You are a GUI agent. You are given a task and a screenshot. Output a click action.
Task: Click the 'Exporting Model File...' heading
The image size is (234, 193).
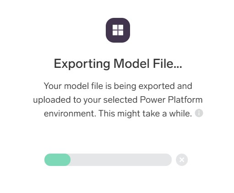click(118, 64)
